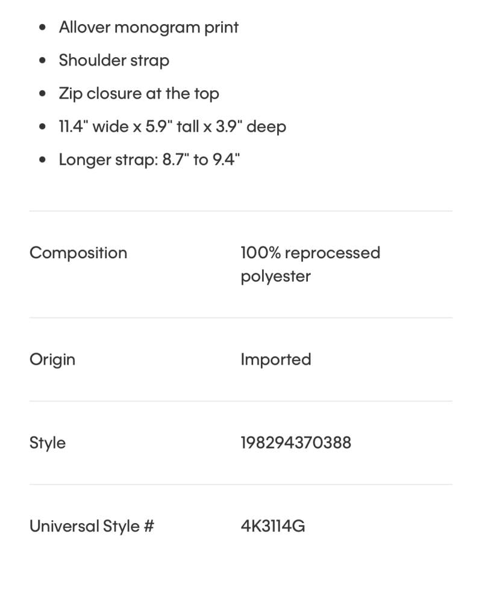Screen dimensions: 482x602
Task: Click the divider line above the Composition row
Action: coord(241,211)
